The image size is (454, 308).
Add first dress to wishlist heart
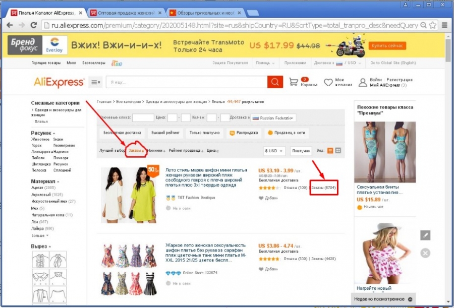[261, 198]
